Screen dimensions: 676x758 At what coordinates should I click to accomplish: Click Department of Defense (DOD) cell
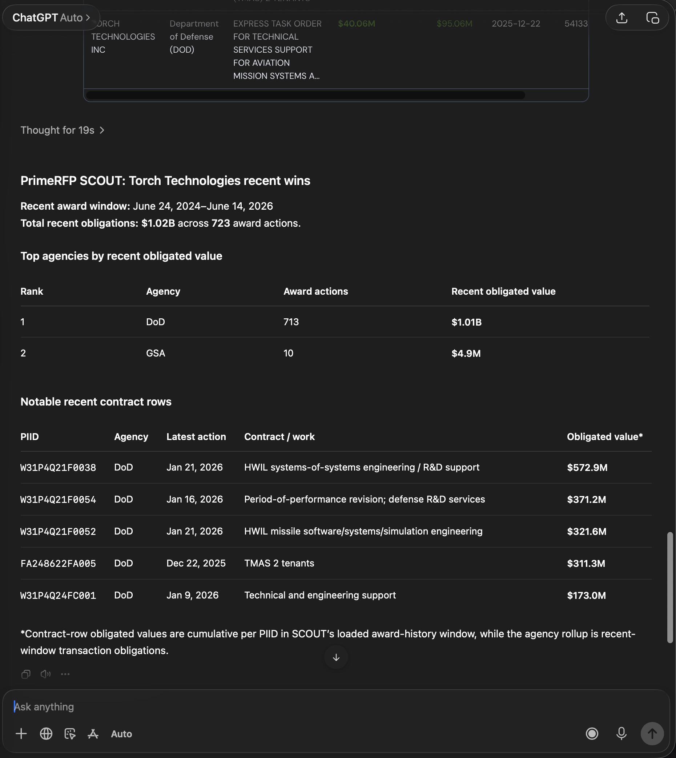tap(194, 36)
